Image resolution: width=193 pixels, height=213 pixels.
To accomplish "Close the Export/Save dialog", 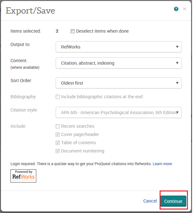I will (x=184, y=9).
